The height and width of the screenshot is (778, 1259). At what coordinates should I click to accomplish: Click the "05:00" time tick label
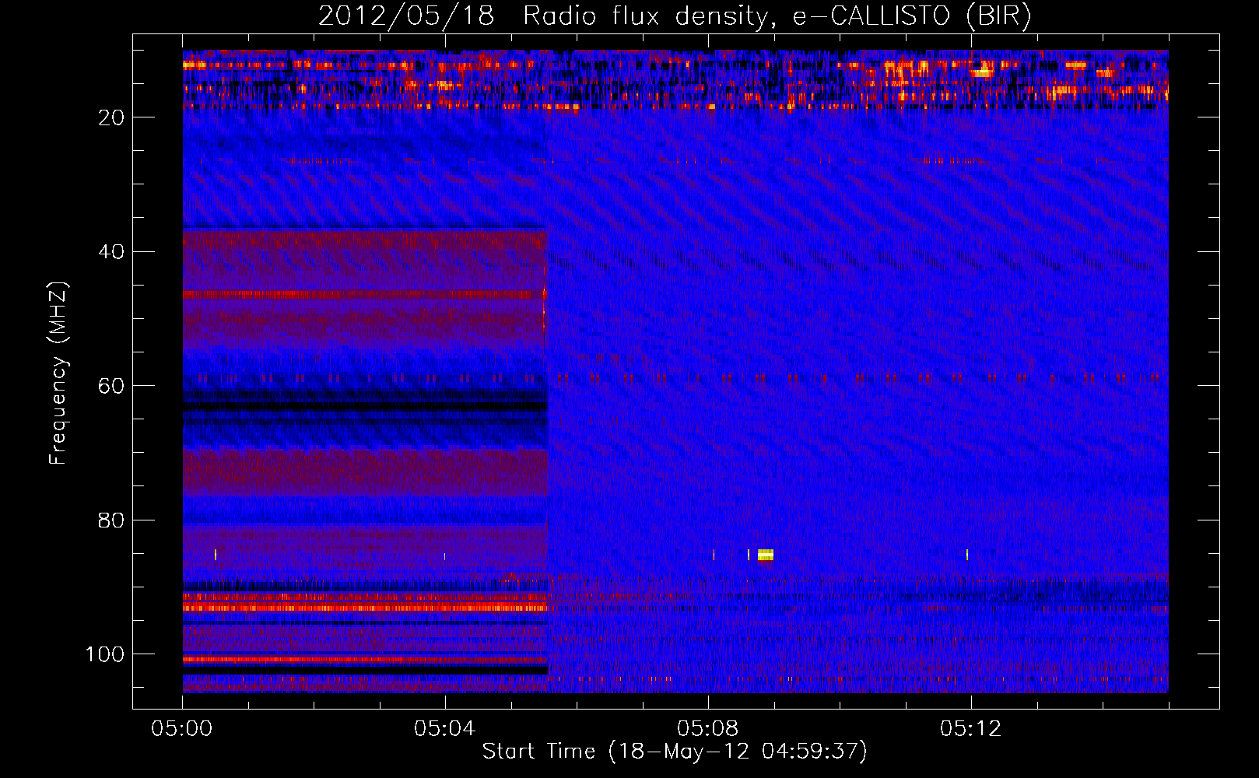pos(182,729)
